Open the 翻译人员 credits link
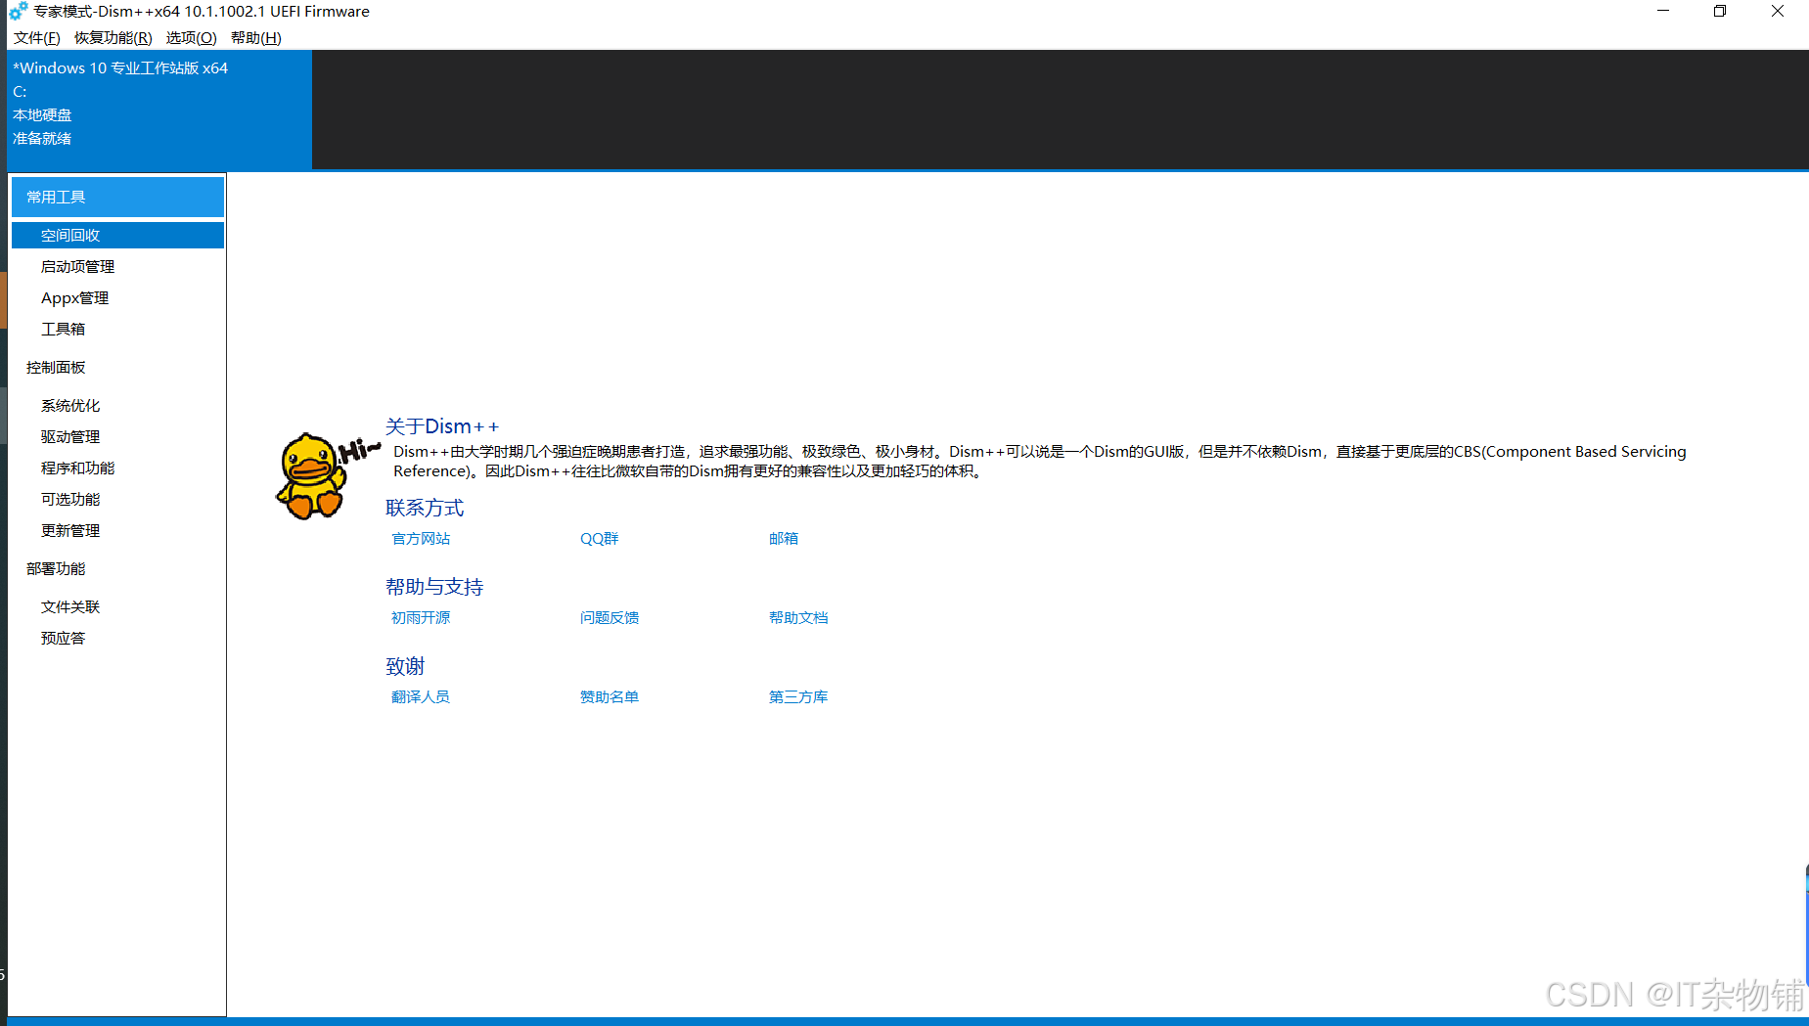 click(x=421, y=697)
